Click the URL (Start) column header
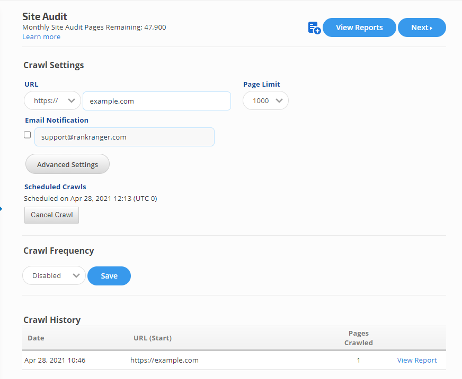Screen dimensions: 462x379 click(153, 338)
